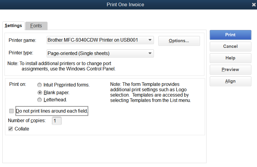The width and height of the screenshot is (257, 167).
Task: Select Intuit Preprinted forms option
Action: pos(40,85)
